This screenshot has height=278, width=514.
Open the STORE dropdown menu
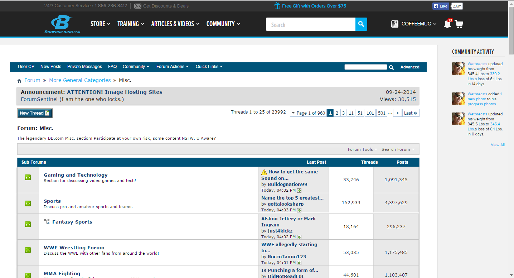[101, 24]
